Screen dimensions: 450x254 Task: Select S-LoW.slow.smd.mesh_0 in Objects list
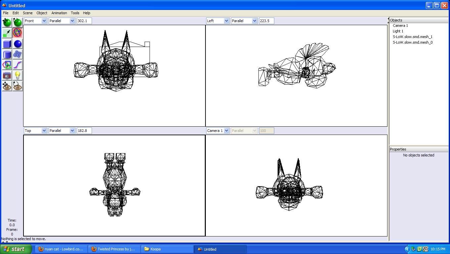coord(412,42)
